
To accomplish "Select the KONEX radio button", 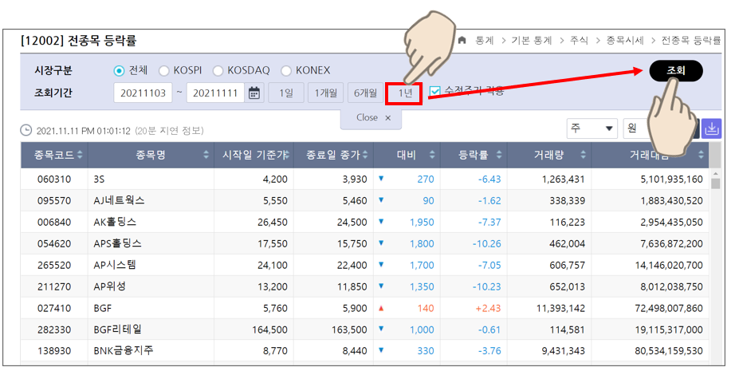I will point(286,71).
